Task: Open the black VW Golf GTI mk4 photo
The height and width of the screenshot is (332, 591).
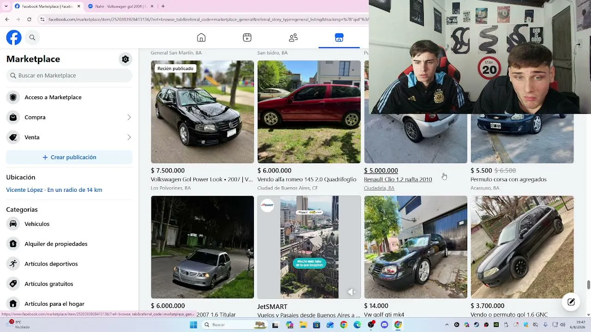Action: click(x=416, y=247)
